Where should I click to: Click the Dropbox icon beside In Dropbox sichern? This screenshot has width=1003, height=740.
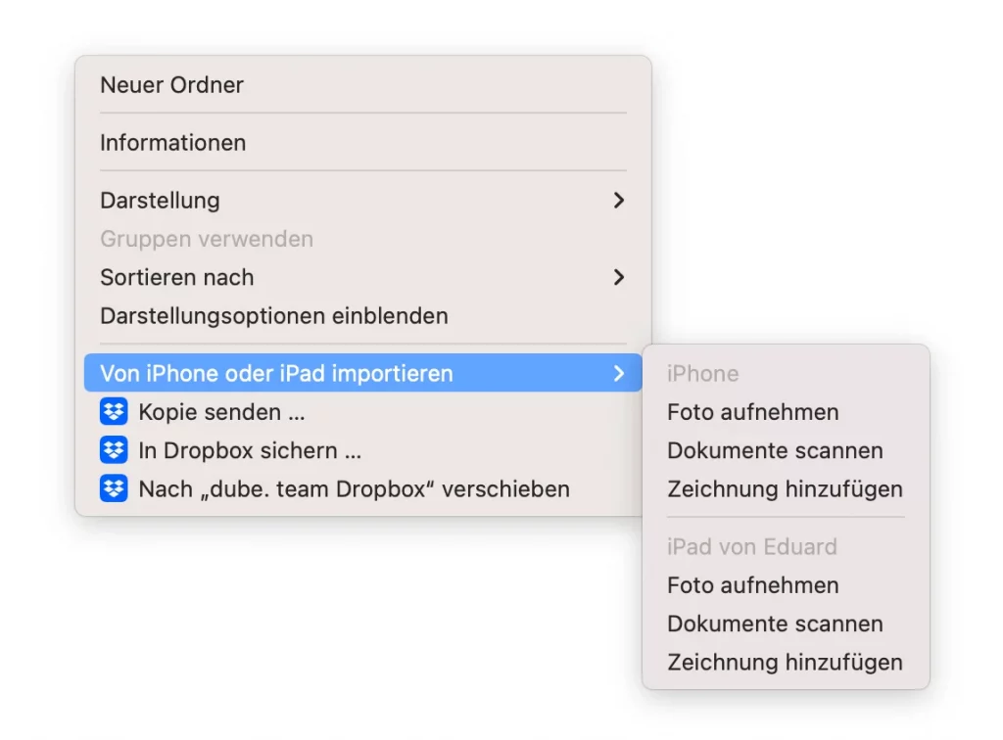[x=114, y=450]
